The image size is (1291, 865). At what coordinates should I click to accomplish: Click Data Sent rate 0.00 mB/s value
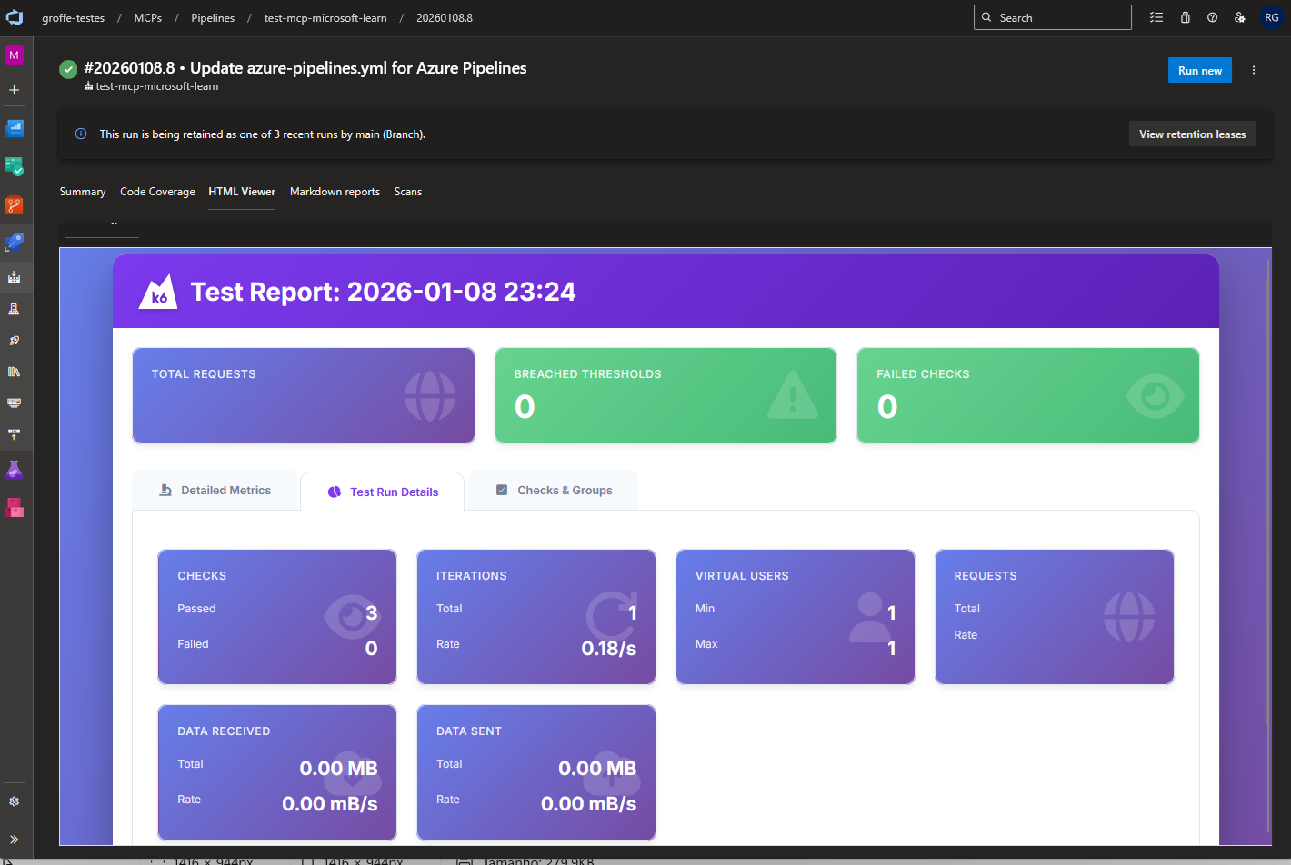coord(588,804)
